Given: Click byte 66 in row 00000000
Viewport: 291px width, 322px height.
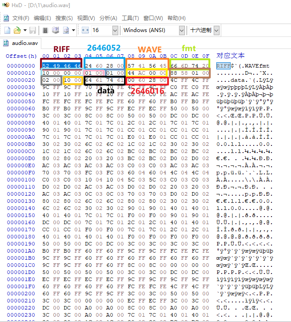Looking at the screenshot, I should [x=174, y=66].
